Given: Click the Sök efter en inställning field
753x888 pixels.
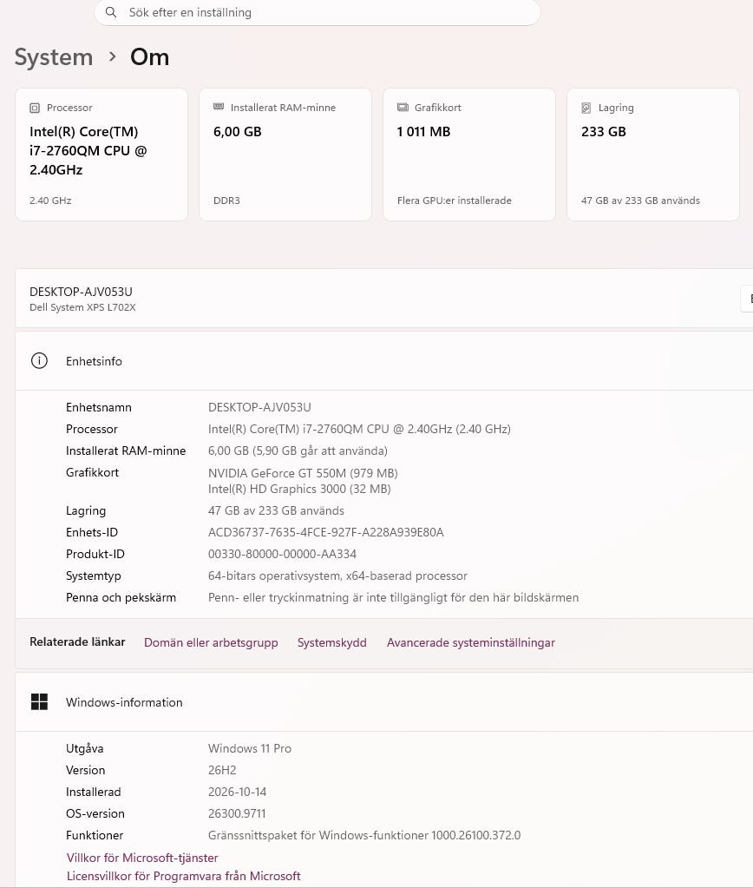Looking at the screenshot, I should (x=317, y=12).
